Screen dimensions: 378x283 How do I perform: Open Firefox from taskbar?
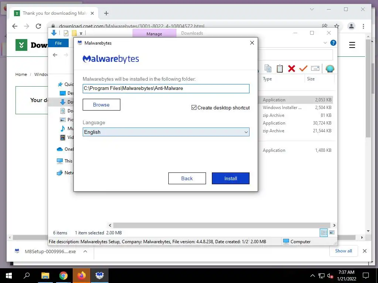(x=82, y=276)
